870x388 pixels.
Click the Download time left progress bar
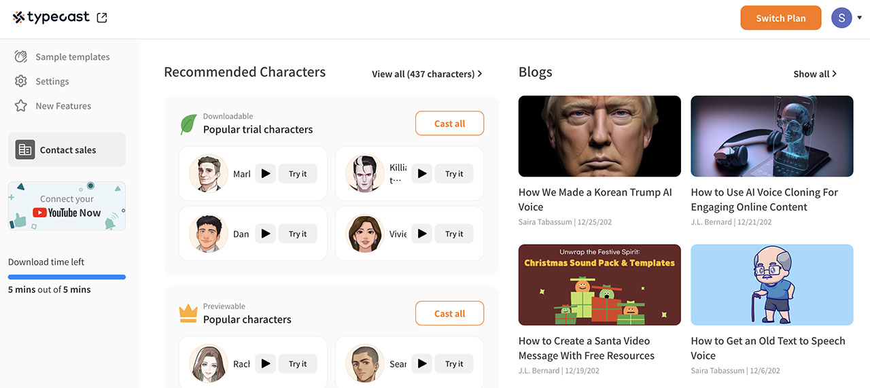[x=67, y=277]
